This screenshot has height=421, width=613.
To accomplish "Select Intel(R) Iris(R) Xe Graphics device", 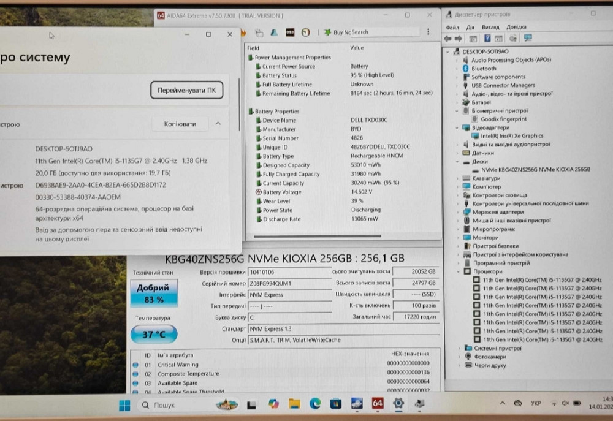I will coord(511,136).
